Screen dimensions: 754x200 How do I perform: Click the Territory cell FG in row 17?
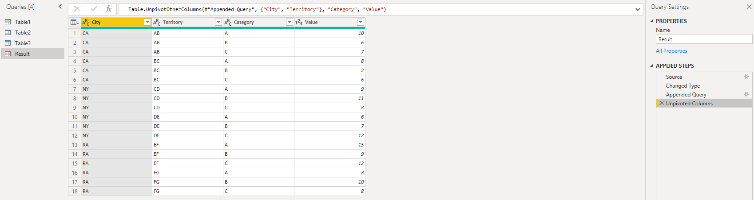click(x=187, y=182)
